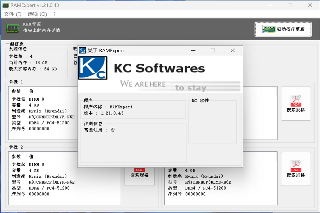Click the partially hidden PDF icon behind dialog
Image resolution: width=320 pixels, height=213 pixels.
tap(140, 170)
